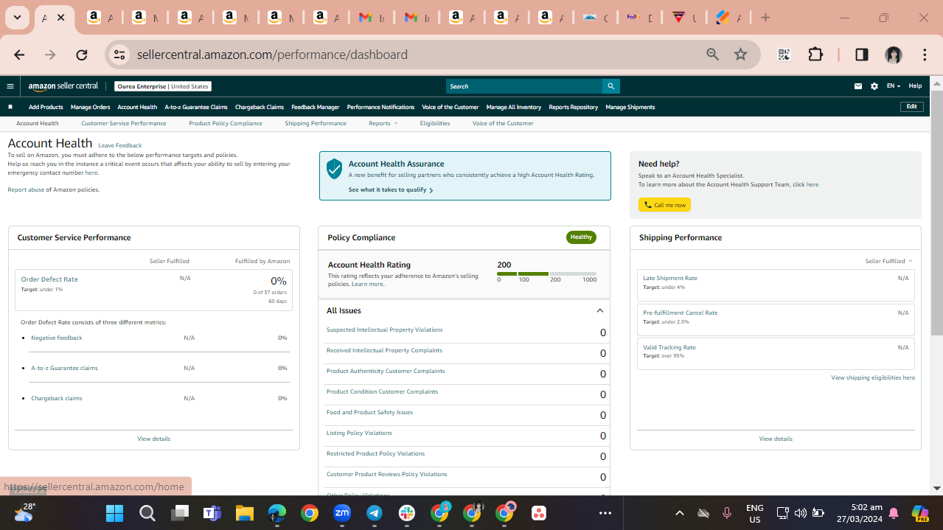Open the Seller Central hamburger menu
The width and height of the screenshot is (943, 530).
point(10,86)
